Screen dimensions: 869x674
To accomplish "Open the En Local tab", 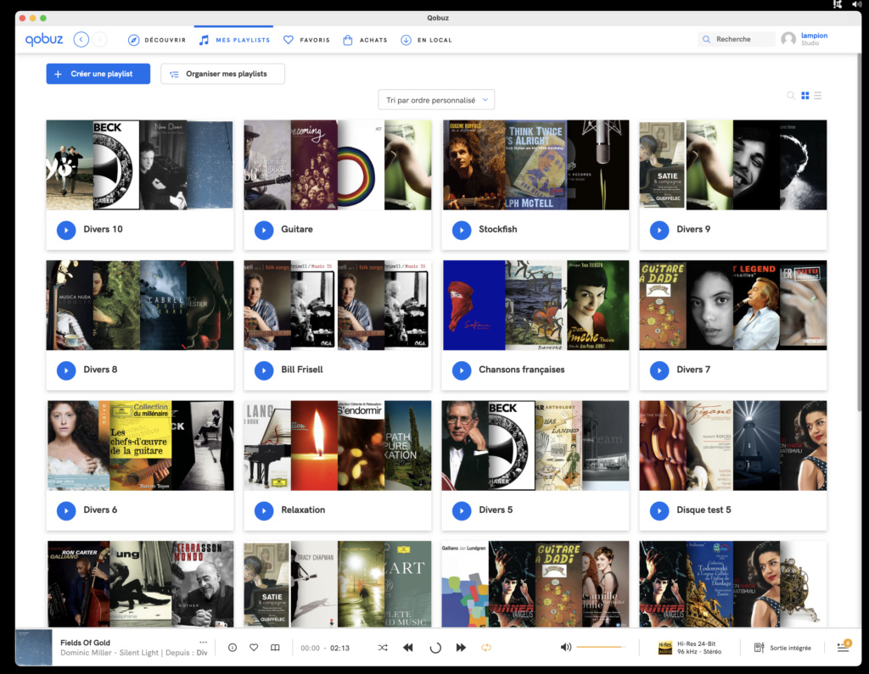I will pyautogui.click(x=426, y=40).
